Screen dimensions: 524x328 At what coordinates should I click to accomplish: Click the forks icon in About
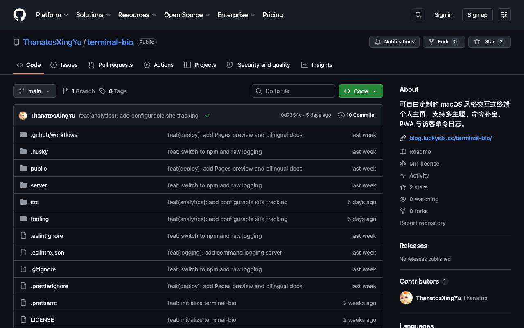(403, 211)
